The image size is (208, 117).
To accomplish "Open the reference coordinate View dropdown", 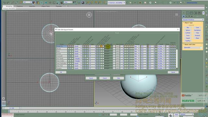I will point(68,2).
